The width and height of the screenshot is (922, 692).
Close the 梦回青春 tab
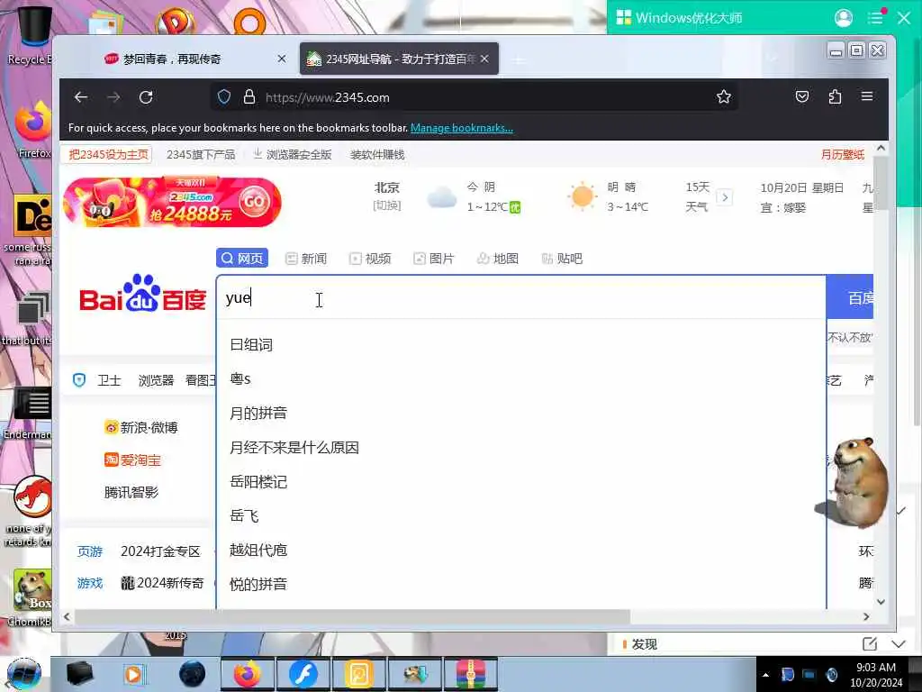pyautogui.click(x=282, y=59)
